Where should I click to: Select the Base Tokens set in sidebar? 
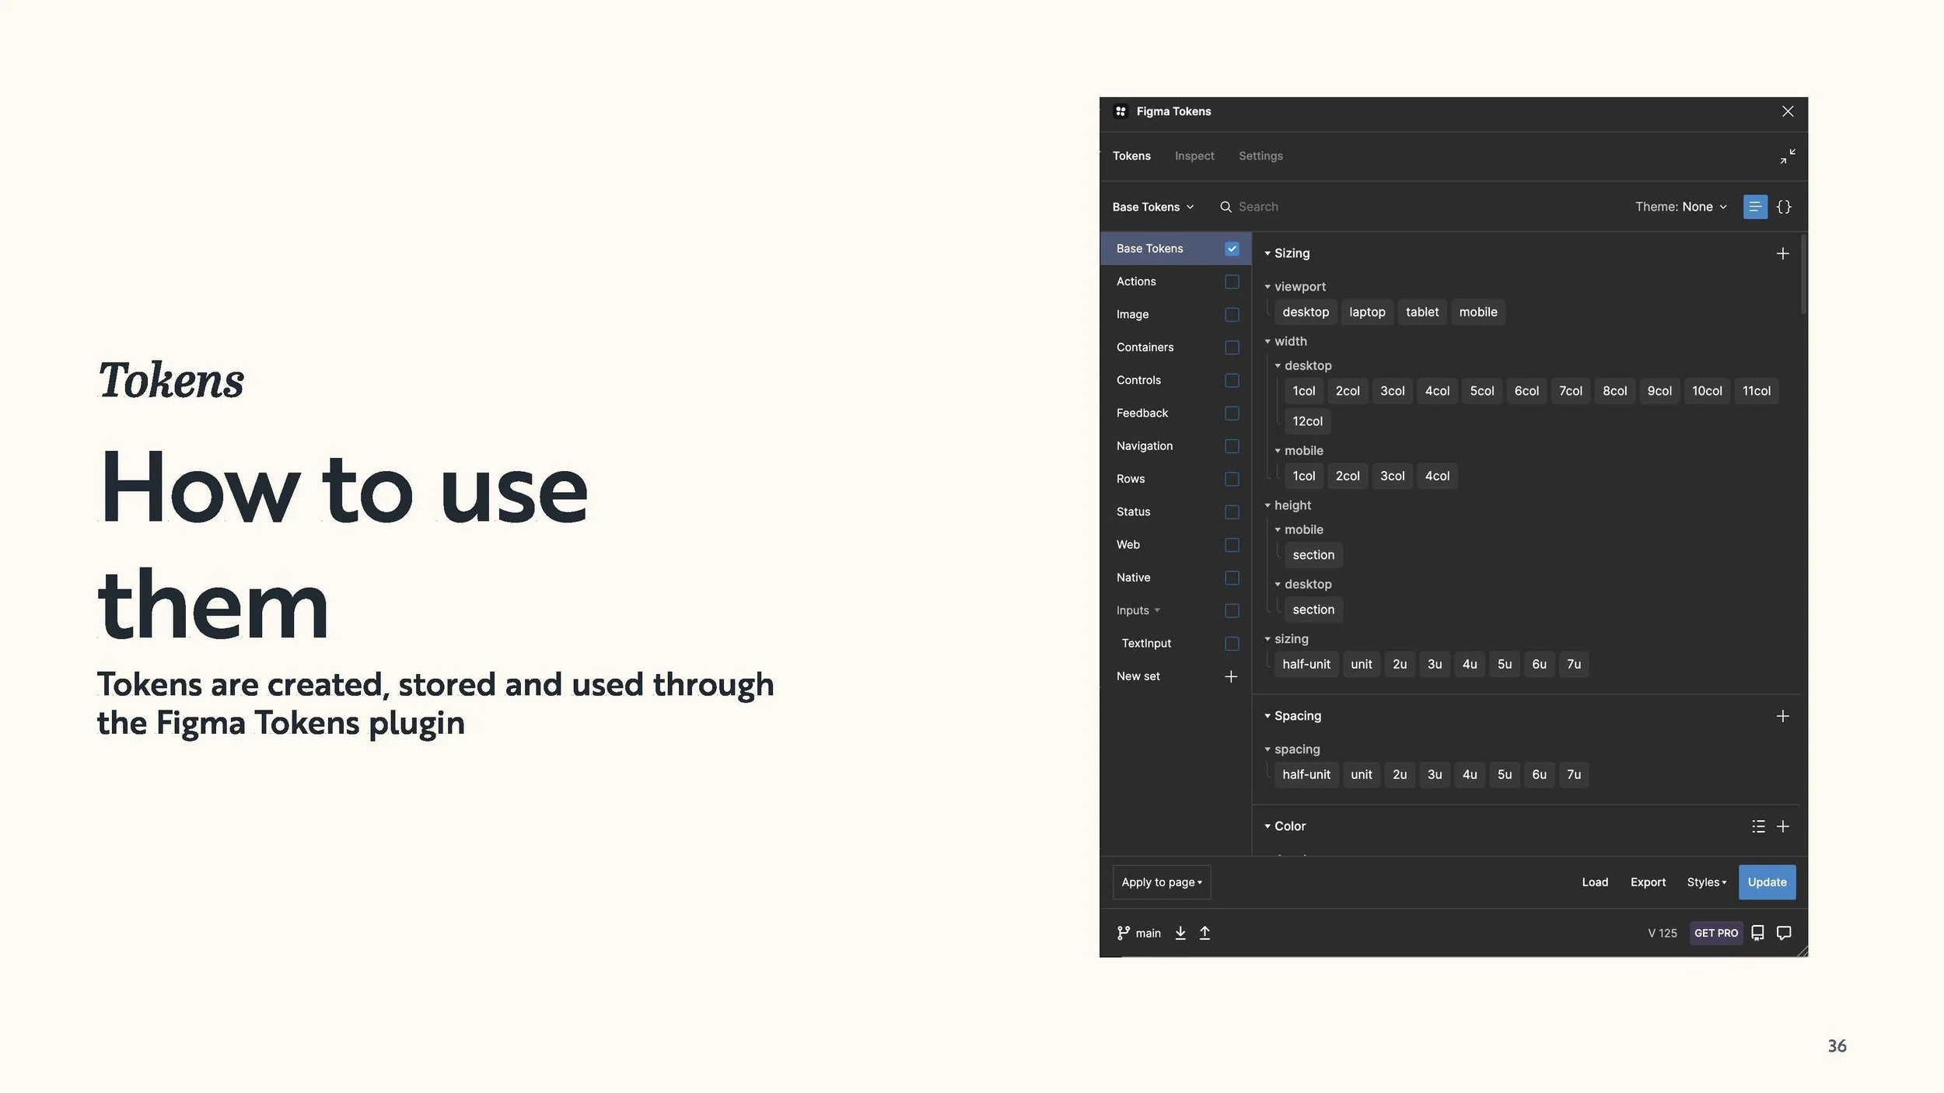click(1176, 249)
